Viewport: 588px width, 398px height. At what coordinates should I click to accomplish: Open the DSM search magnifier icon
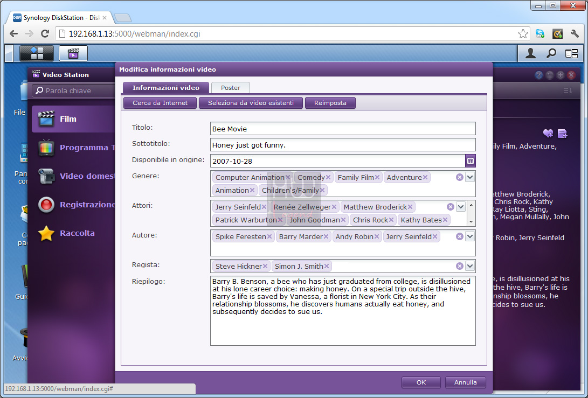[x=551, y=53]
